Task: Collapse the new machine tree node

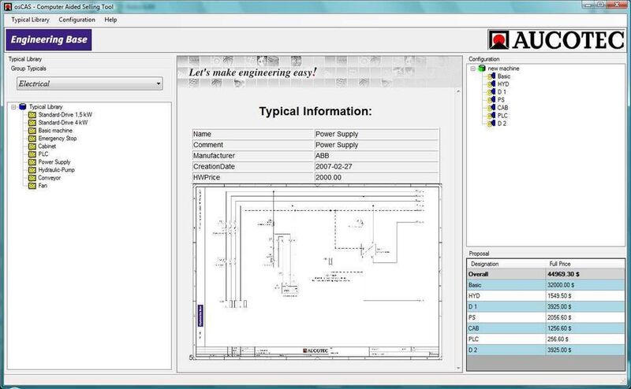Action: pyautogui.click(x=472, y=69)
